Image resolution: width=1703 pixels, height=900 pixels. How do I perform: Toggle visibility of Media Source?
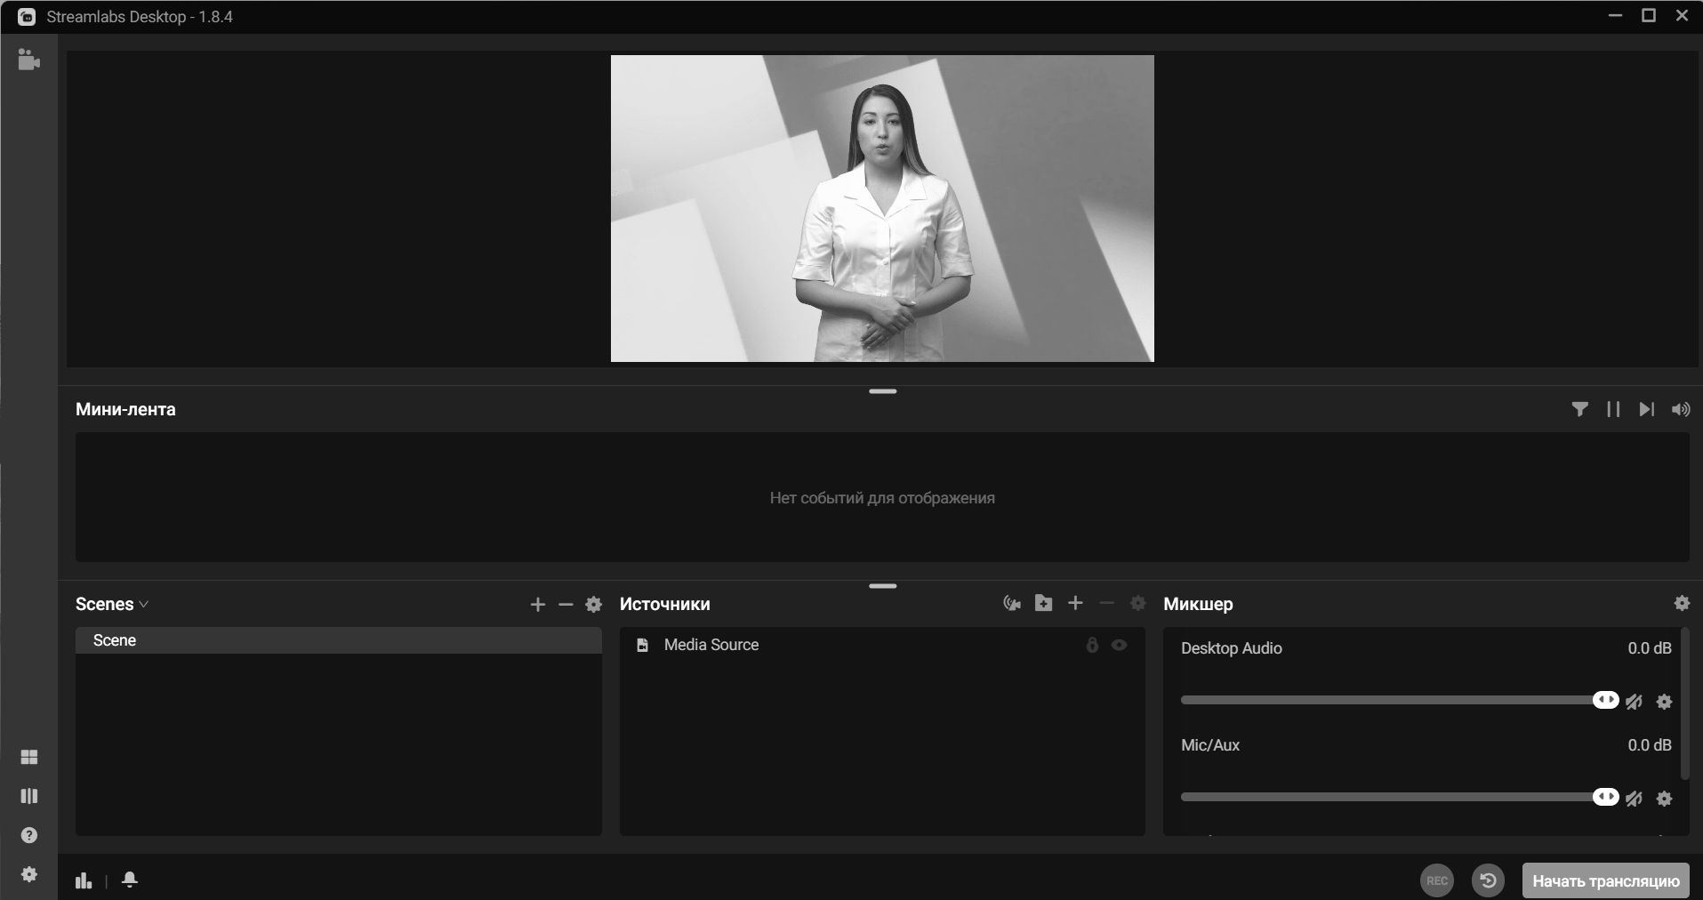pos(1119,645)
